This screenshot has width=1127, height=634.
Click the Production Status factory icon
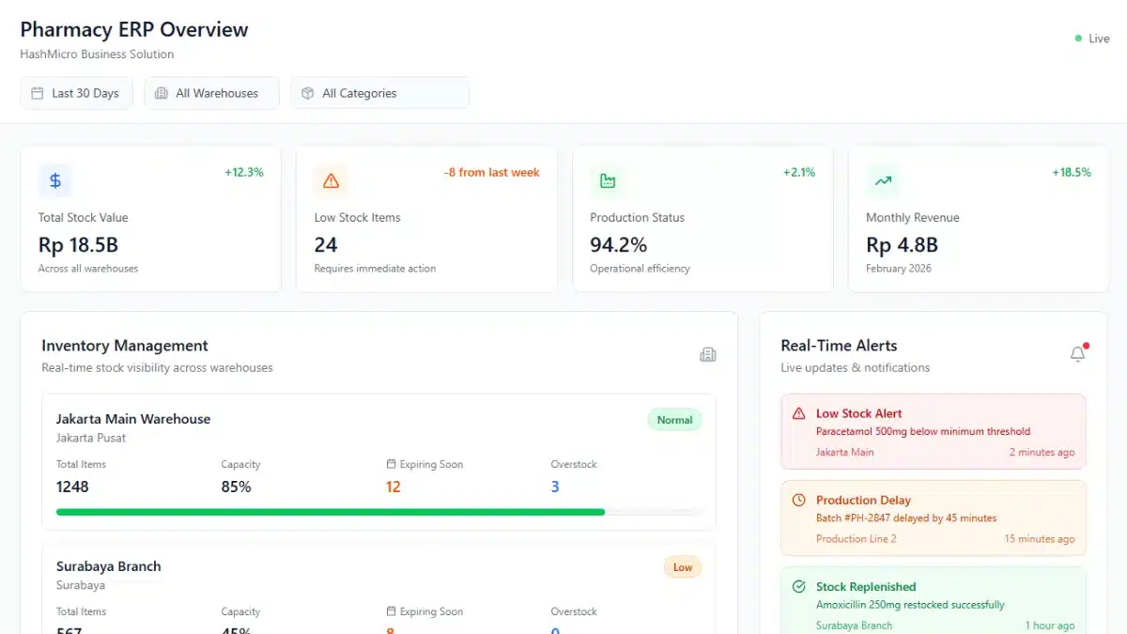pos(607,180)
